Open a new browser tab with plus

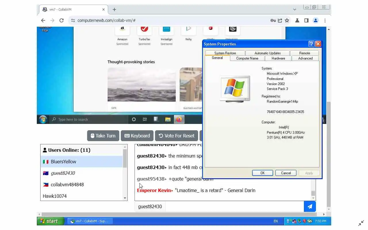[114, 9]
